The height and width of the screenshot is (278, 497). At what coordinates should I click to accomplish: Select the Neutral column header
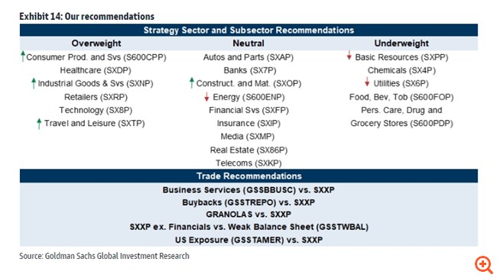[248, 44]
